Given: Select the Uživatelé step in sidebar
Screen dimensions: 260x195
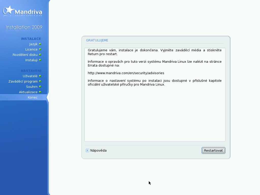Looking at the screenshot, I should tap(30, 76).
